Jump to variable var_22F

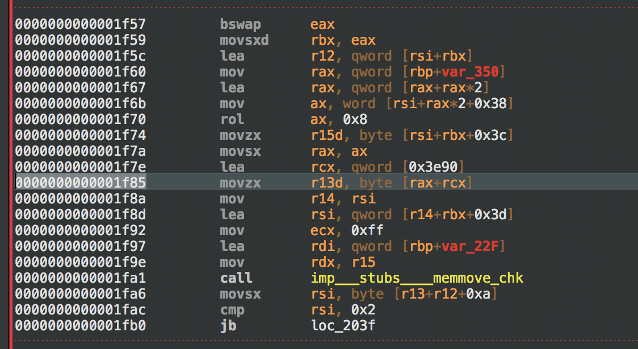[x=470, y=246]
